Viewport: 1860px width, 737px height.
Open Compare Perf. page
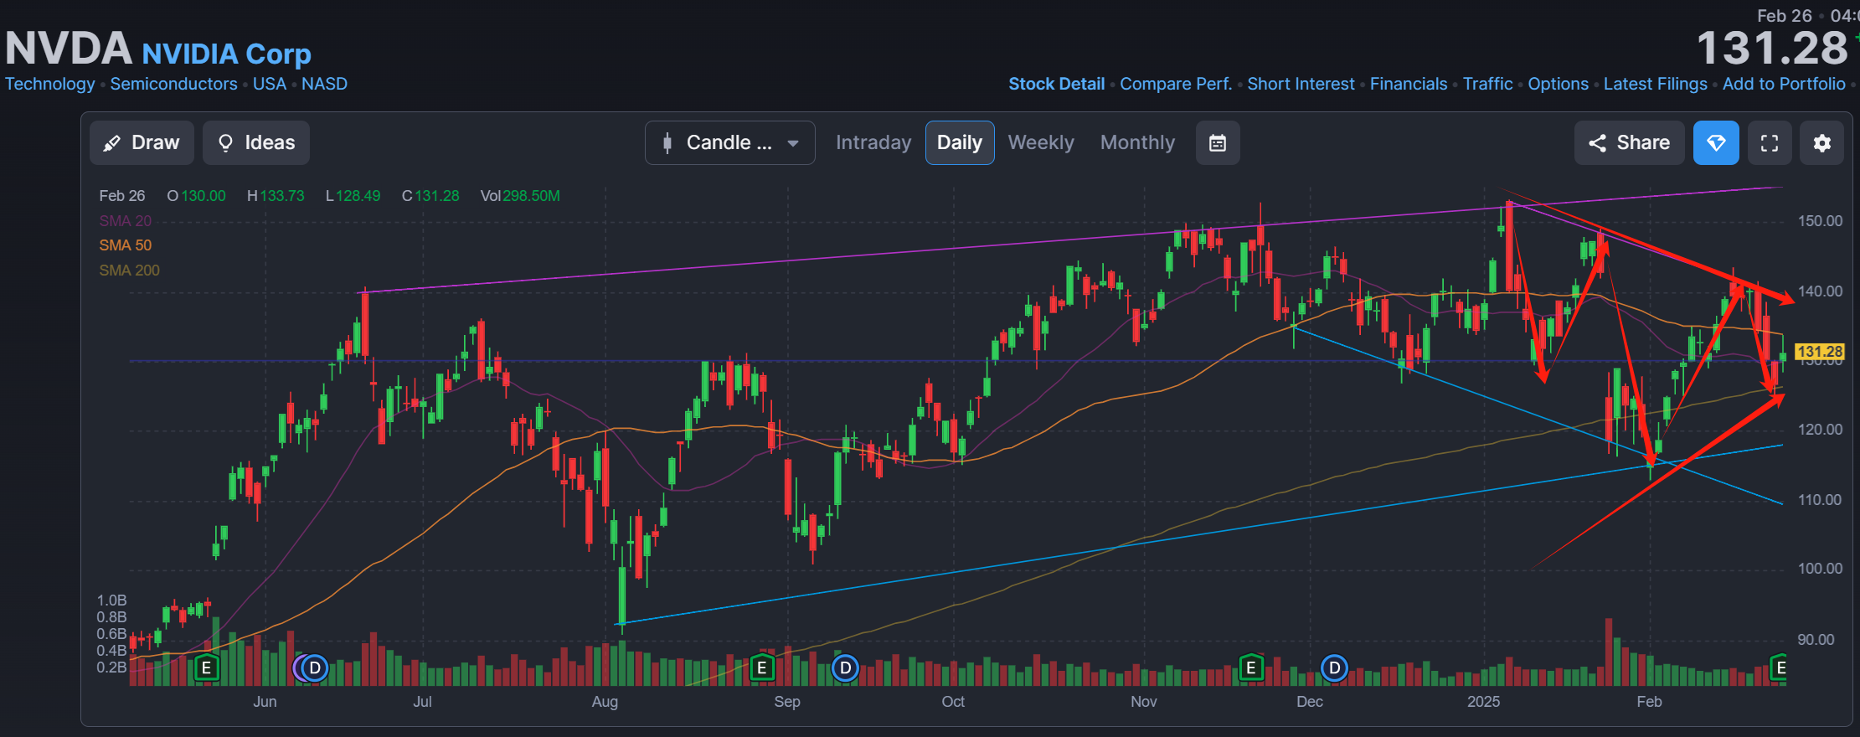pyautogui.click(x=1176, y=84)
